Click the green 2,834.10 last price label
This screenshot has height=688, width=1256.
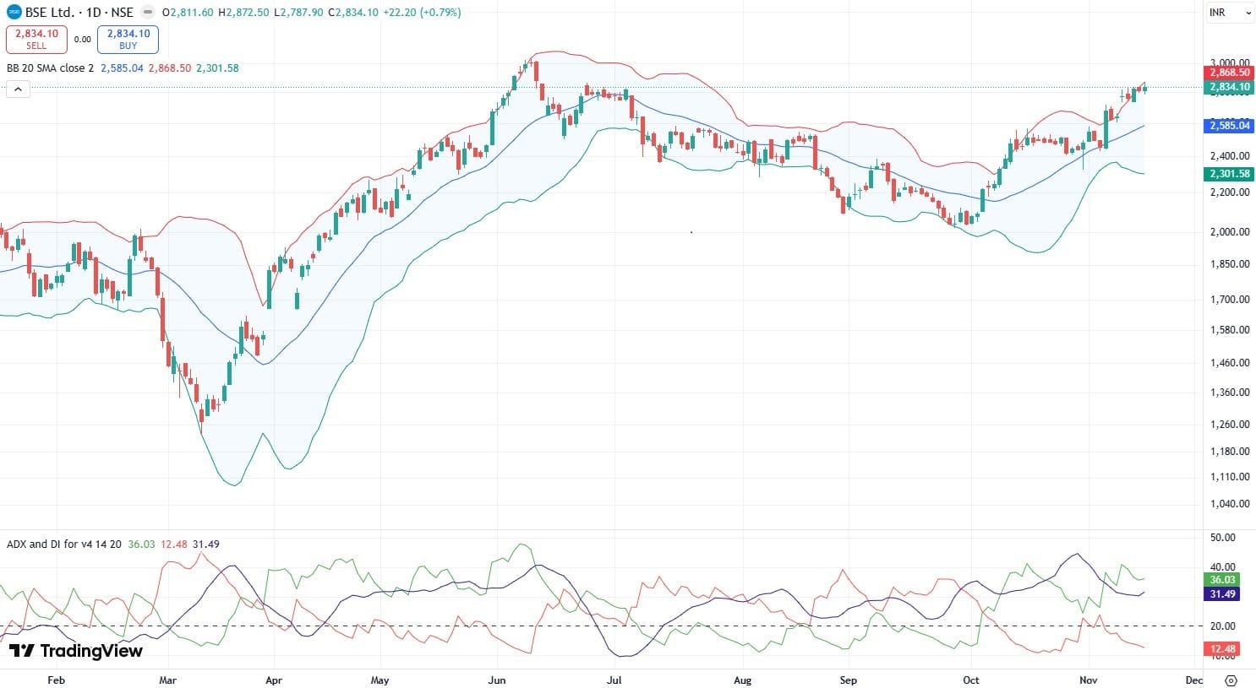click(x=1228, y=87)
